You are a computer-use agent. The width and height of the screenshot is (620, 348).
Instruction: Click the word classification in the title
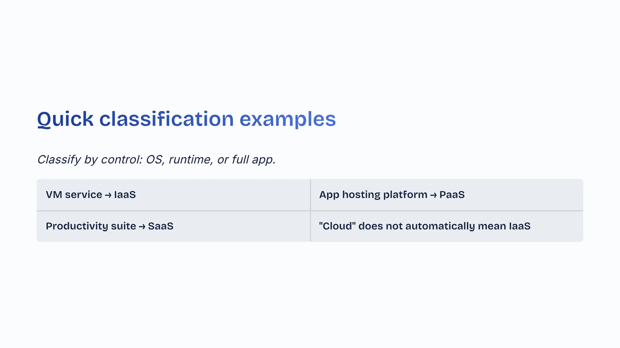click(166, 119)
